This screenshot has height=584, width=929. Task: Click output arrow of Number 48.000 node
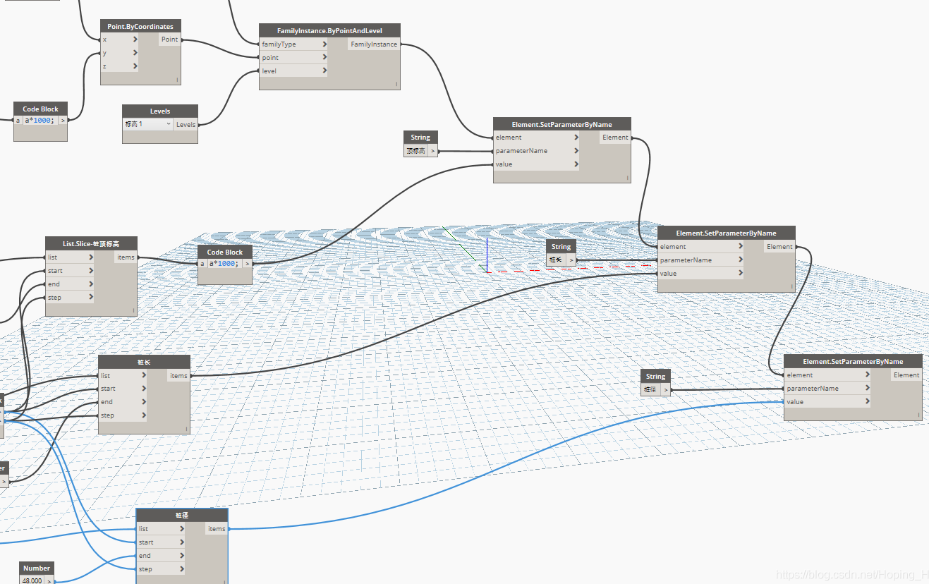tap(49, 581)
